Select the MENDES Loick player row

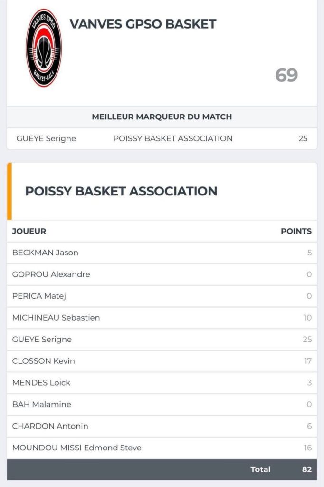(x=162, y=383)
